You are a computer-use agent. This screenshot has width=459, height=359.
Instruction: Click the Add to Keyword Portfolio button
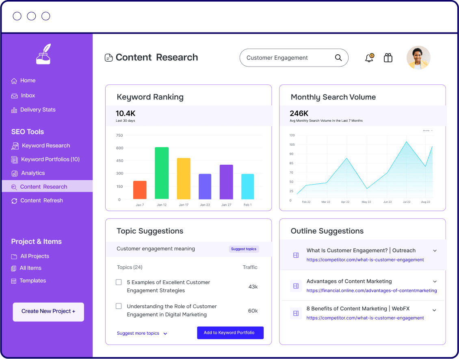point(230,333)
